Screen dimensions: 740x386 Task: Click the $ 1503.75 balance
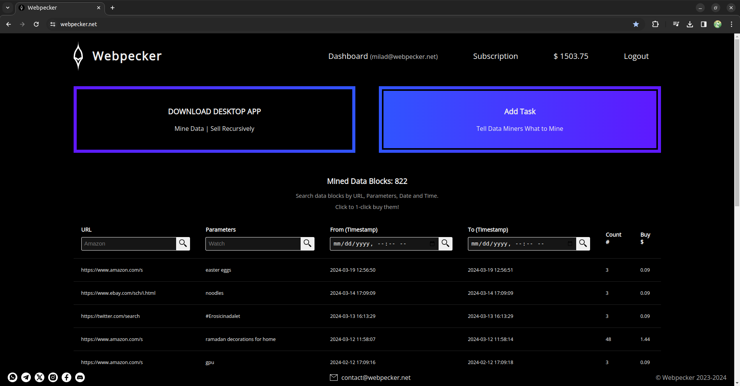571,56
